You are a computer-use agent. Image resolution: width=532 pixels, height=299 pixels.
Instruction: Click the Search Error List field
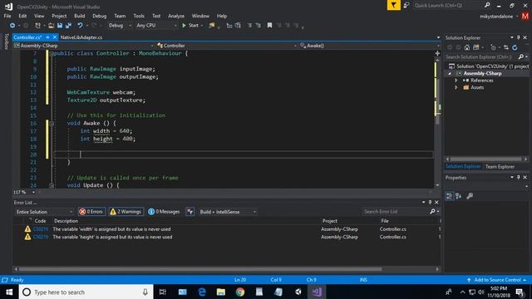[396, 212]
